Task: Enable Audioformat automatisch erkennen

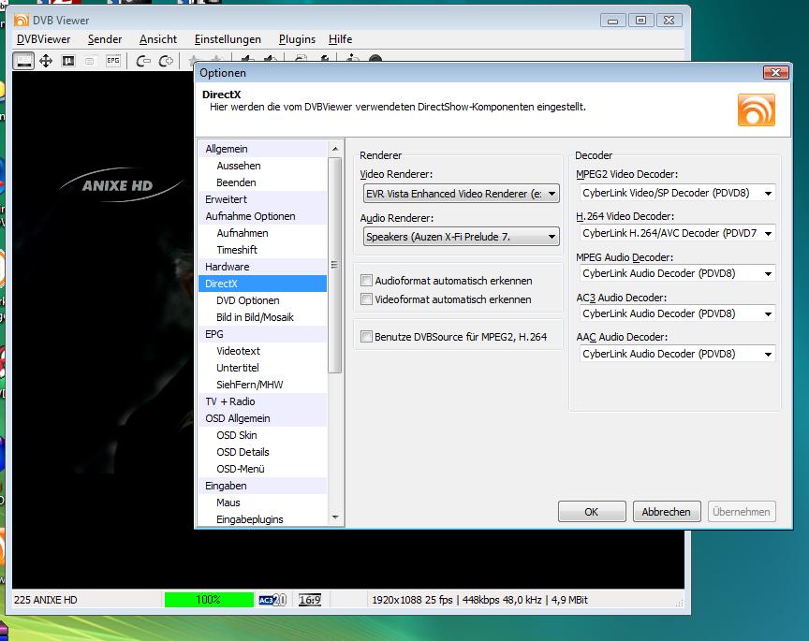Action: click(367, 281)
